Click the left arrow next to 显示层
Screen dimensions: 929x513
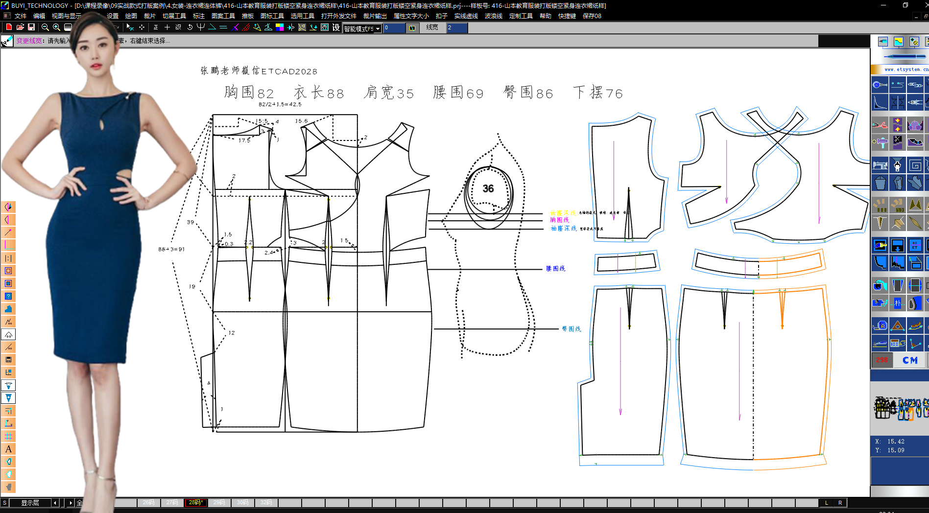coord(55,503)
